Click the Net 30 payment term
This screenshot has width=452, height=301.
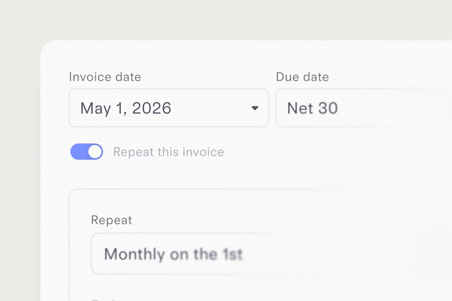(x=312, y=108)
